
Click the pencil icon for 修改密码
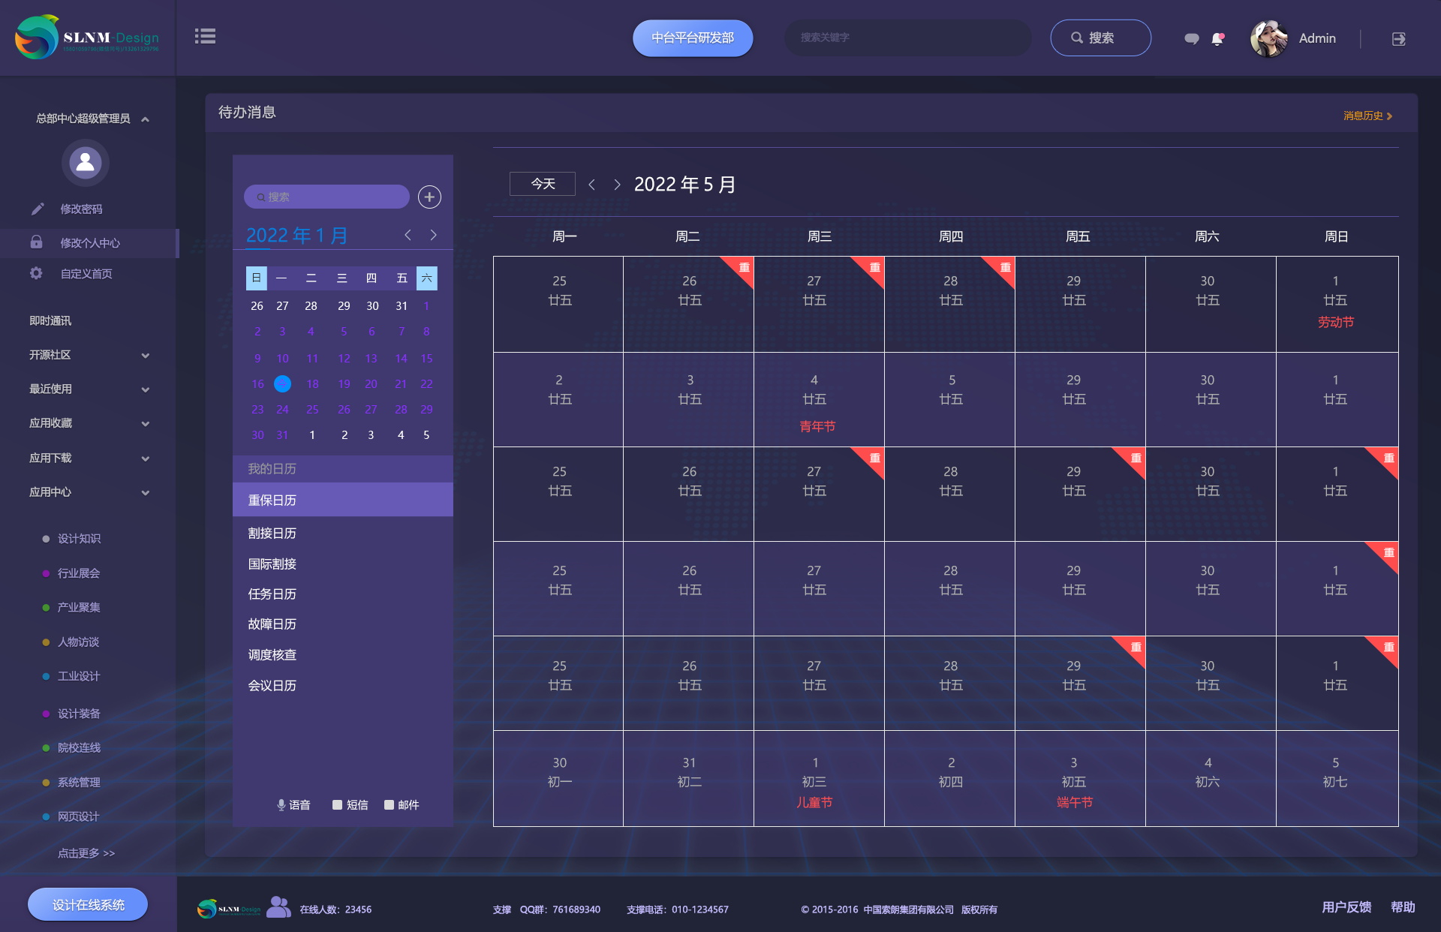coord(38,209)
